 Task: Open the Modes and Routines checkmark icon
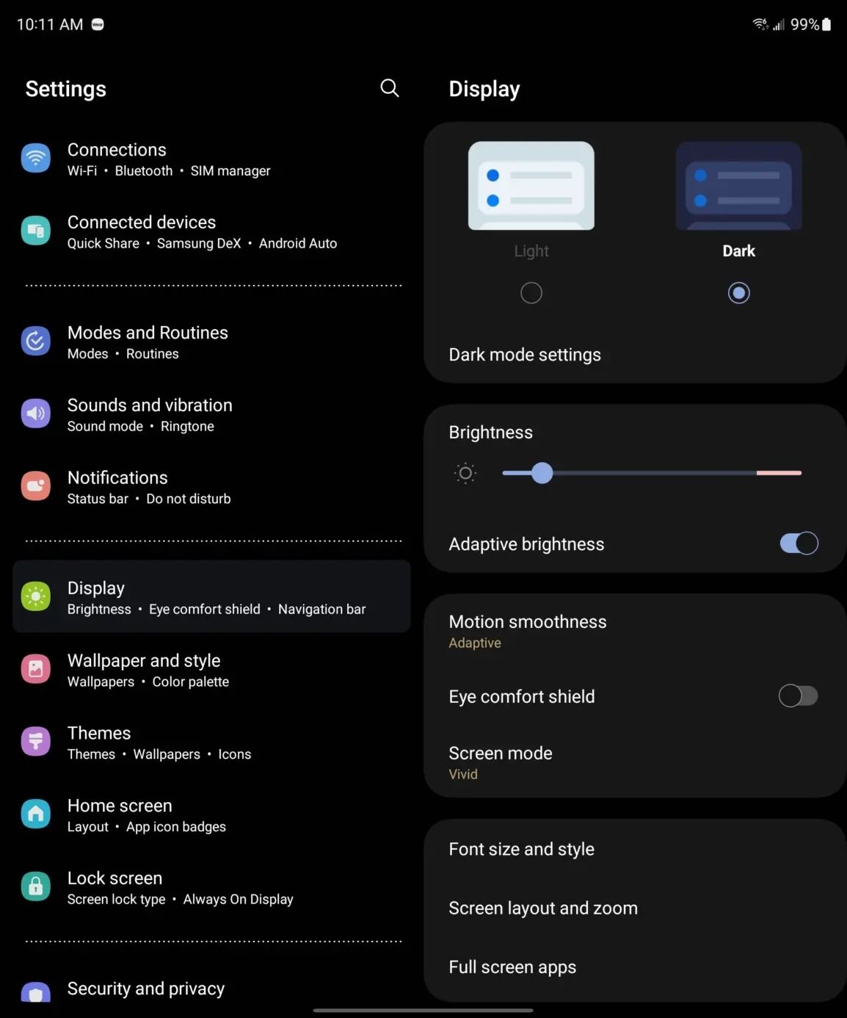pyautogui.click(x=36, y=341)
